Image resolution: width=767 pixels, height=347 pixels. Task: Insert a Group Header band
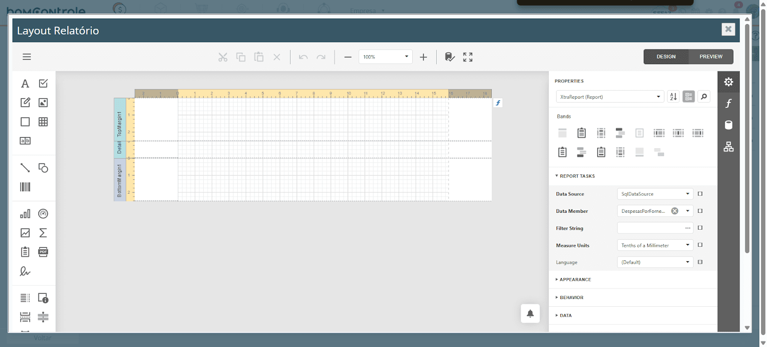pyautogui.click(x=620, y=133)
